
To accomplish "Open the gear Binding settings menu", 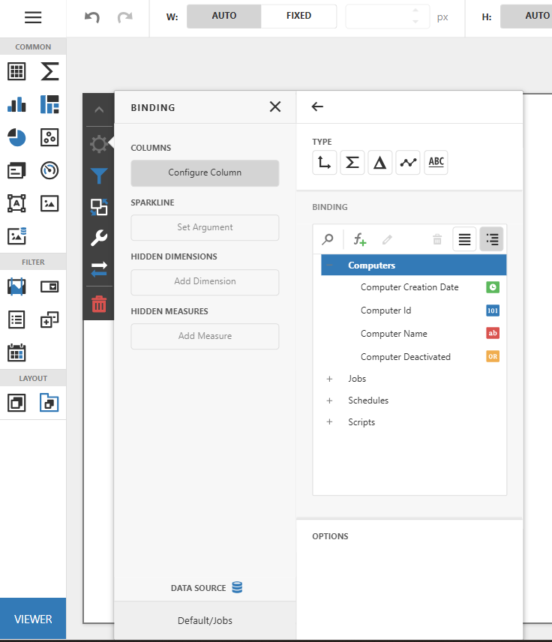I will [x=99, y=144].
